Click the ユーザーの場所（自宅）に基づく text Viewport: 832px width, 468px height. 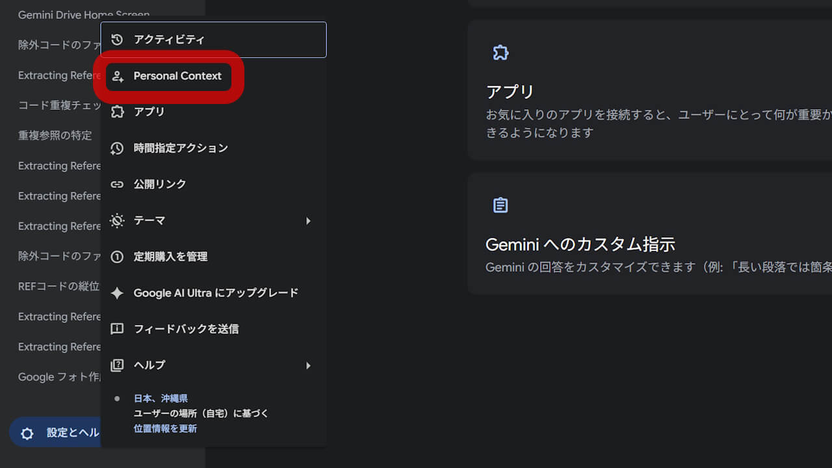[x=201, y=413]
